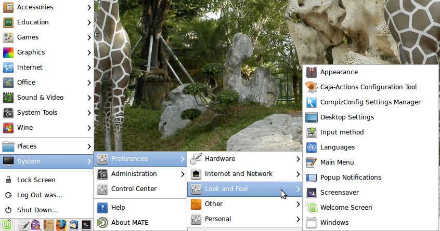Expand the Hardware submenu arrow
The width and height of the screenshot is (440, 231).
point(298,159)
